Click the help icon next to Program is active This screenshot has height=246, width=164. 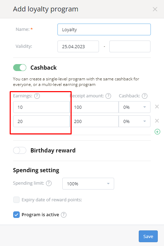[x=64, y=214]
